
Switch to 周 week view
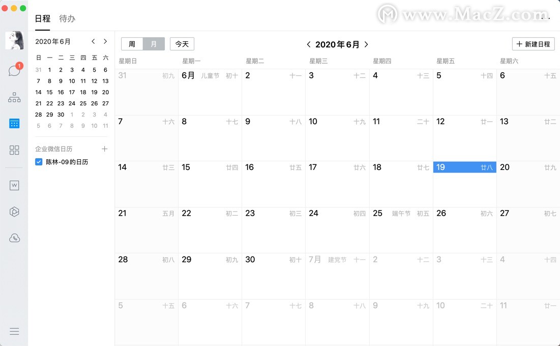(x=132, y=44)
